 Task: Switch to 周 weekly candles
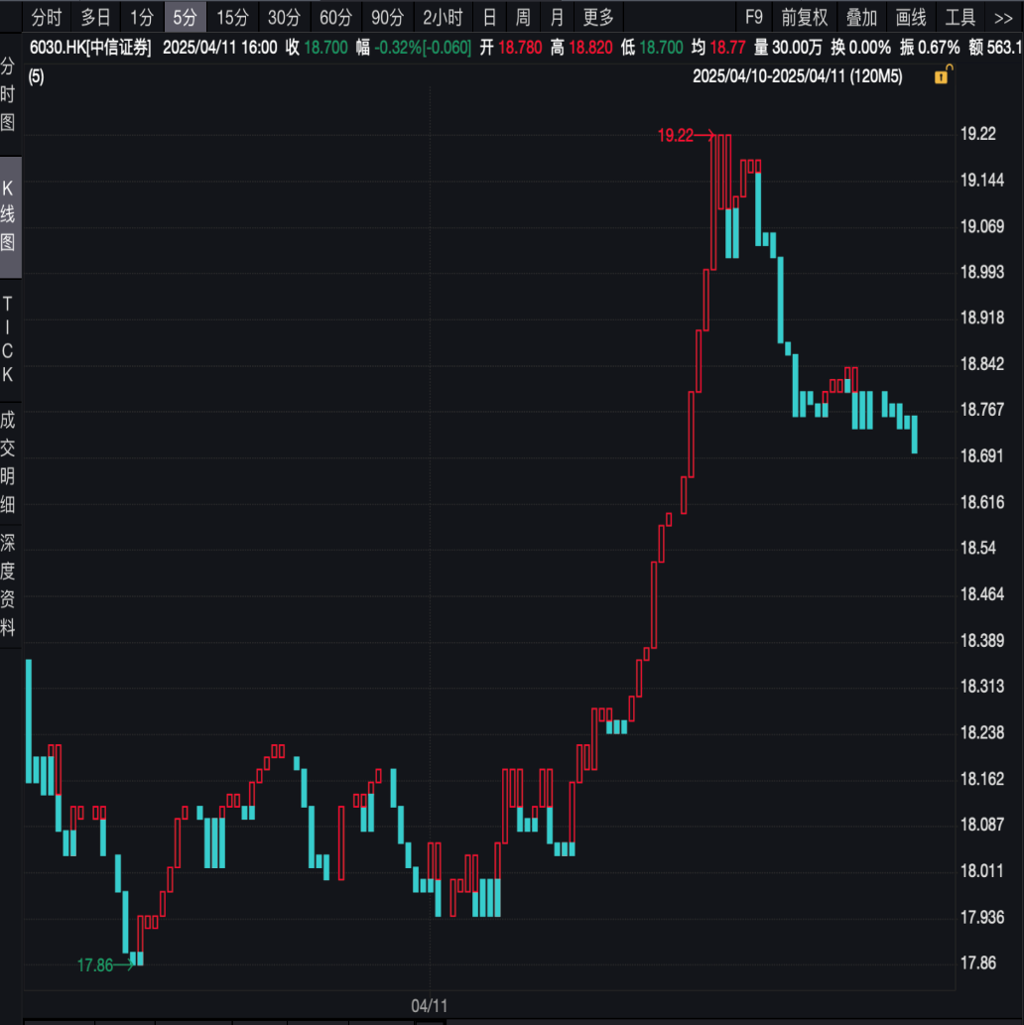(x=523, y=17)
